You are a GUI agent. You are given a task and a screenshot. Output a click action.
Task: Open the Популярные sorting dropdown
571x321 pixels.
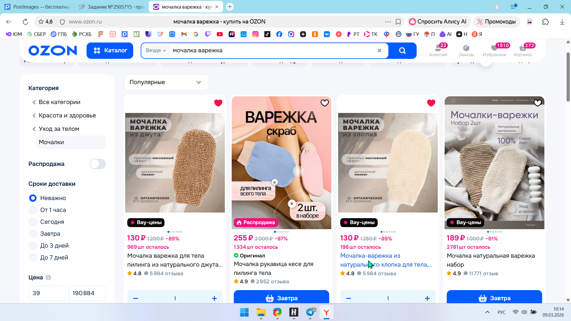(166, 82)
